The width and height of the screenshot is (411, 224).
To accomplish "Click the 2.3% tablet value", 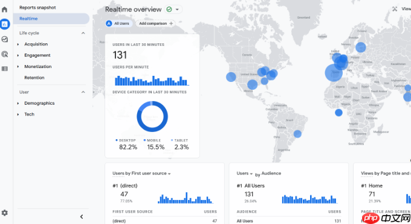I will (182, 148).
